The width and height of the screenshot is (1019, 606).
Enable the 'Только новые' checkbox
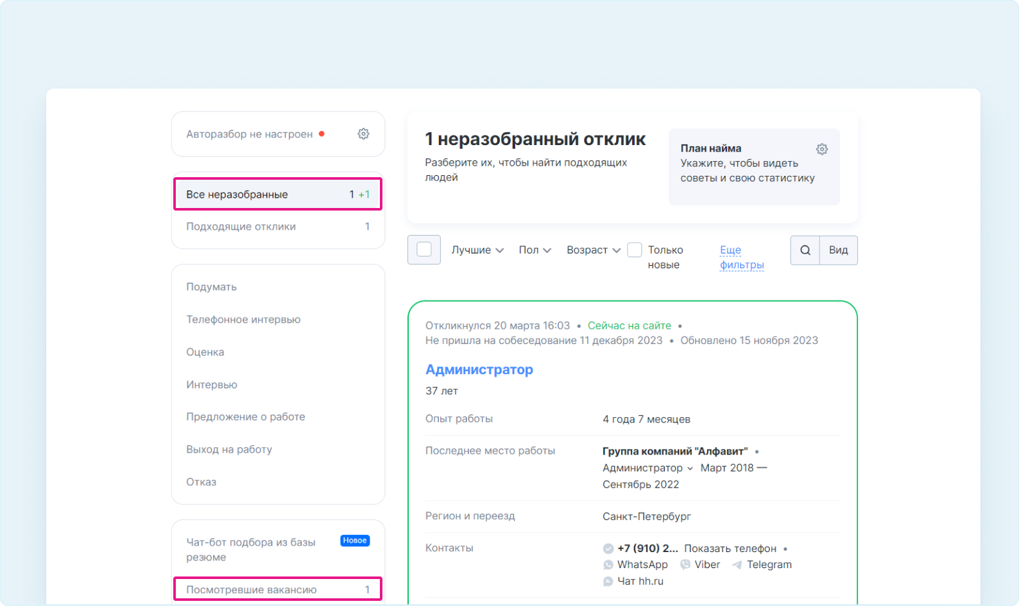click(x=635, y=250)
